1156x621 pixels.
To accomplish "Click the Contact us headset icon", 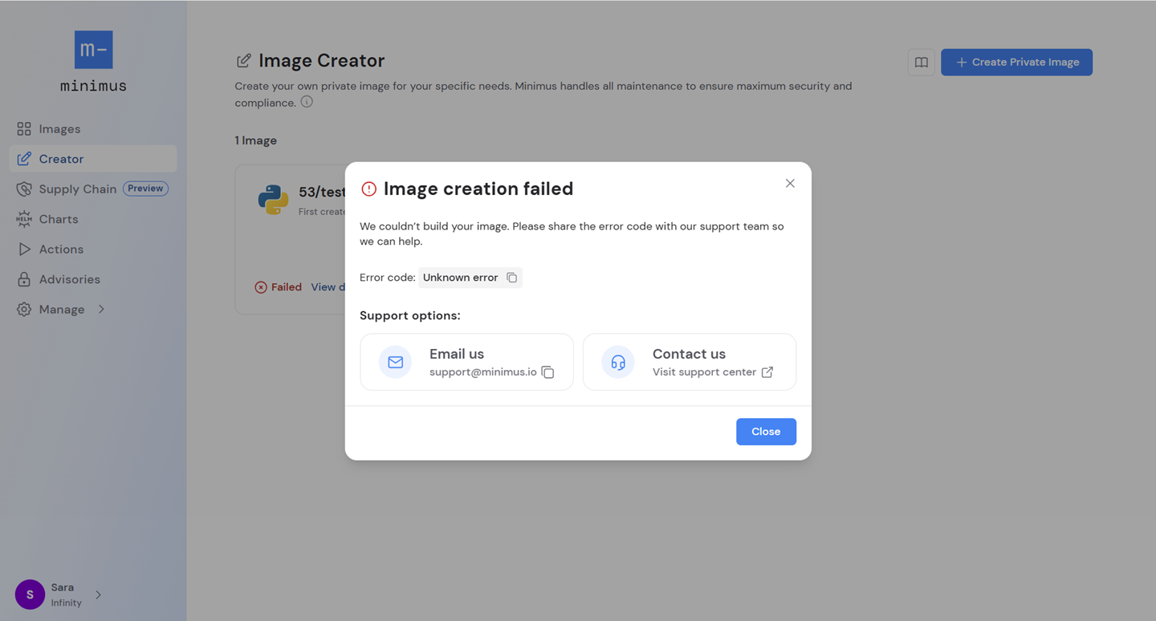I will click(617, 362).
